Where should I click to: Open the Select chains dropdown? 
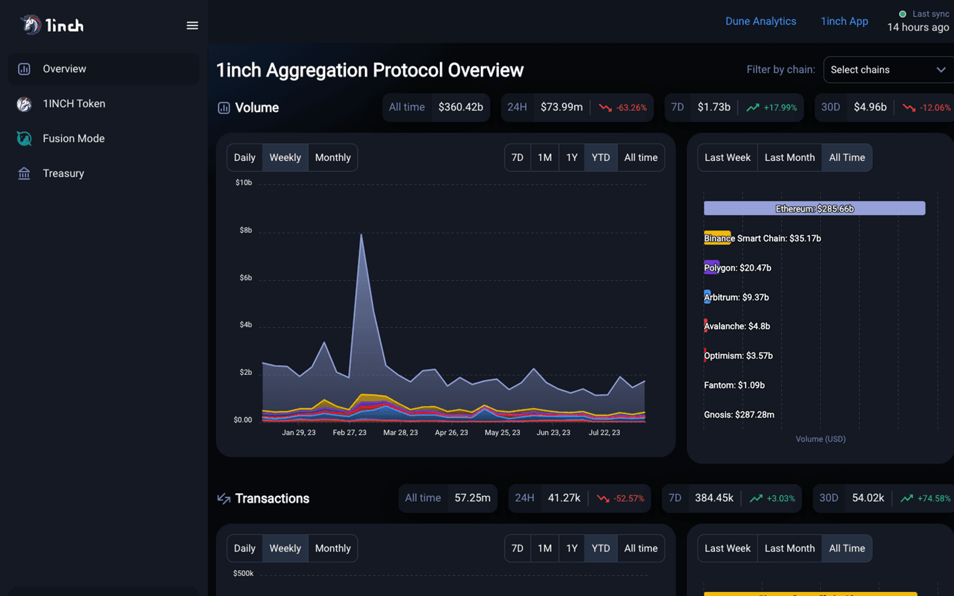[888, 70]
